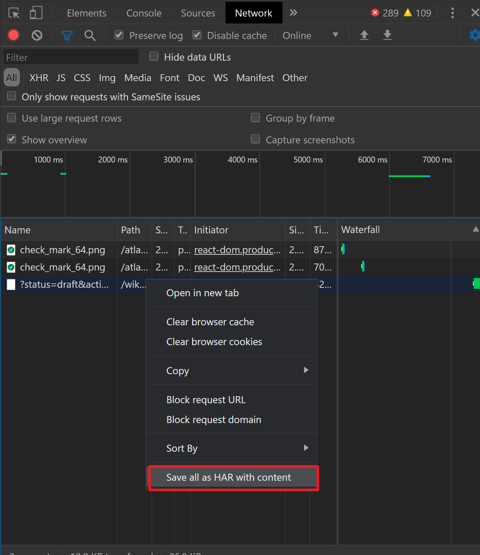
Task: Open network settings gear icon
Action: pos(474,35)
